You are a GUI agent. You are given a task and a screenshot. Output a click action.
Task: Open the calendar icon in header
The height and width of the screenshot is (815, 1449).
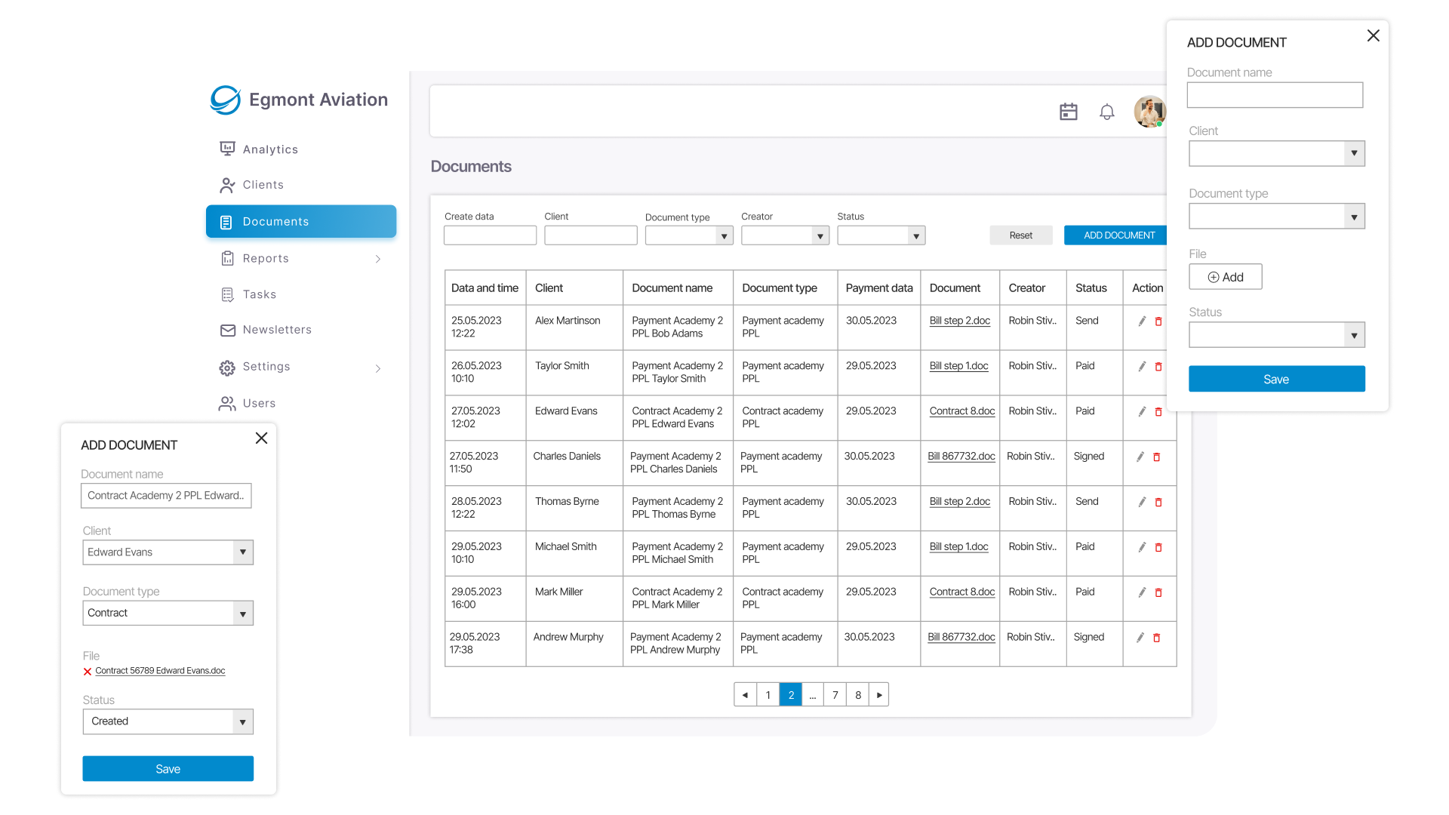coord(1068,112)
